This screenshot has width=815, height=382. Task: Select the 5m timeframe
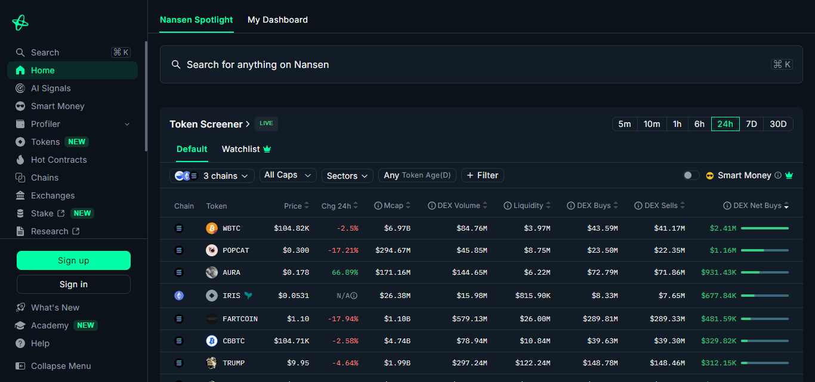click(625, 124)
